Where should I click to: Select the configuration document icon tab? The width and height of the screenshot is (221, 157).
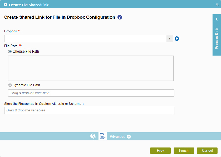pos(103,136)
